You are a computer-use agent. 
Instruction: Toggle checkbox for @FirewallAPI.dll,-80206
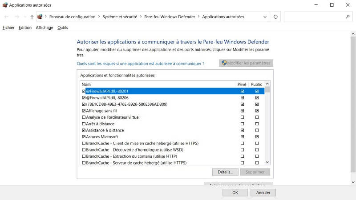pyautogui.click(x=84, y=98)
